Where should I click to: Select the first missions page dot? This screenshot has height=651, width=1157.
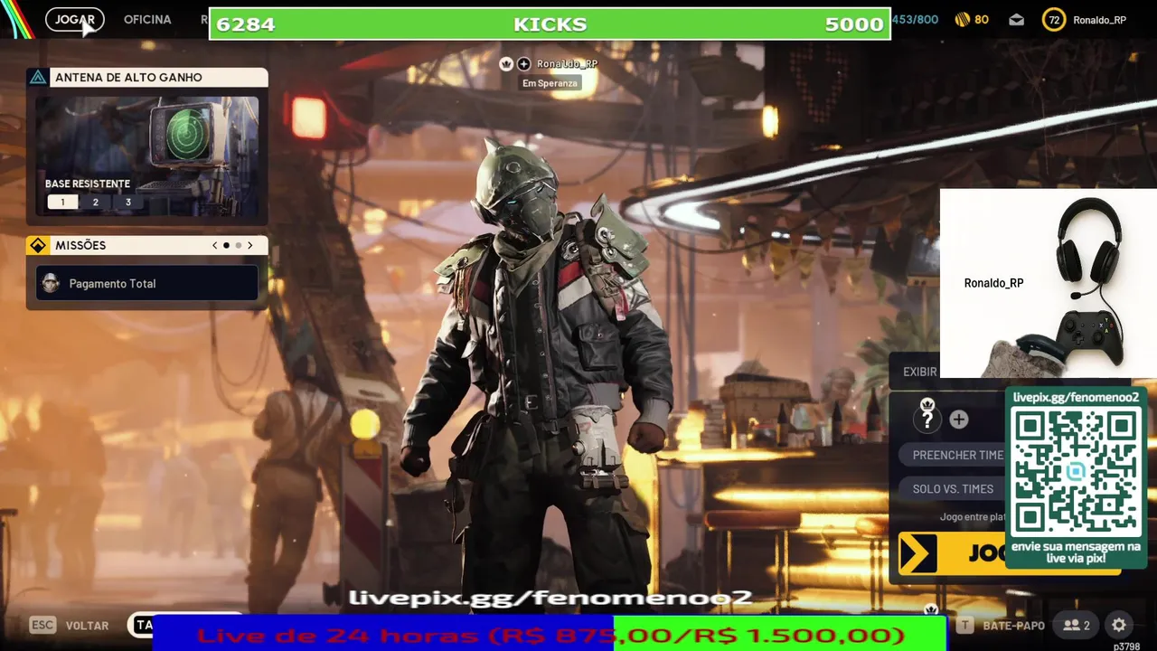click(x=226, y=245)
